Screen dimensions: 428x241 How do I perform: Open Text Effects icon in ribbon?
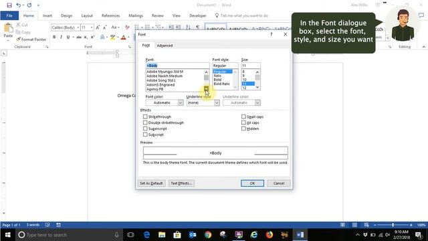[x=102, y=37]
